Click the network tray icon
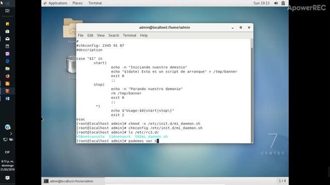Viewport: 330px width, 185px height. pos(5,139)
